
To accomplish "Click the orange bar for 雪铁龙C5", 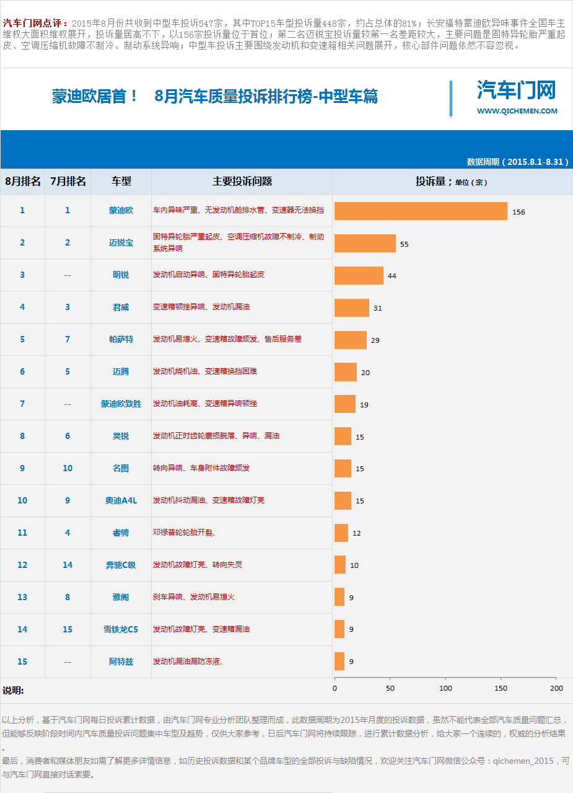I will 339,629.
